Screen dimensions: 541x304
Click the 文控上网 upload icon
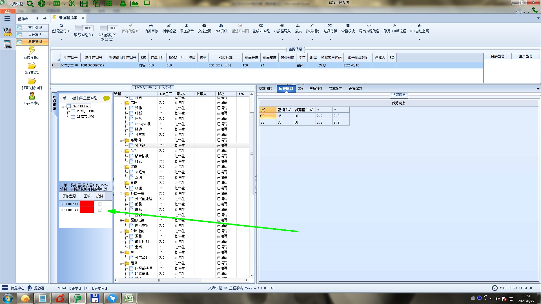coord(204,26)
